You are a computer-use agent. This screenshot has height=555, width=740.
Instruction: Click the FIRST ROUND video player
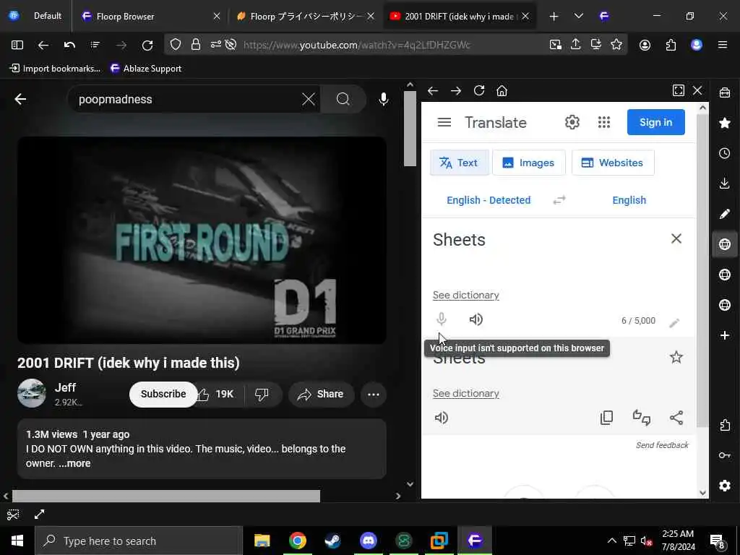(x=202, y=240)
